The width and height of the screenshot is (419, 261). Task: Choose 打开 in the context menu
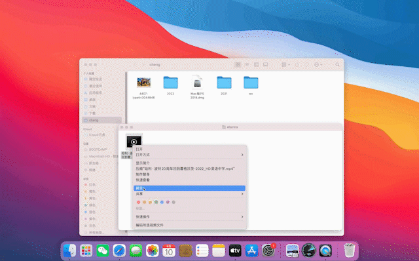pos(189,149)
